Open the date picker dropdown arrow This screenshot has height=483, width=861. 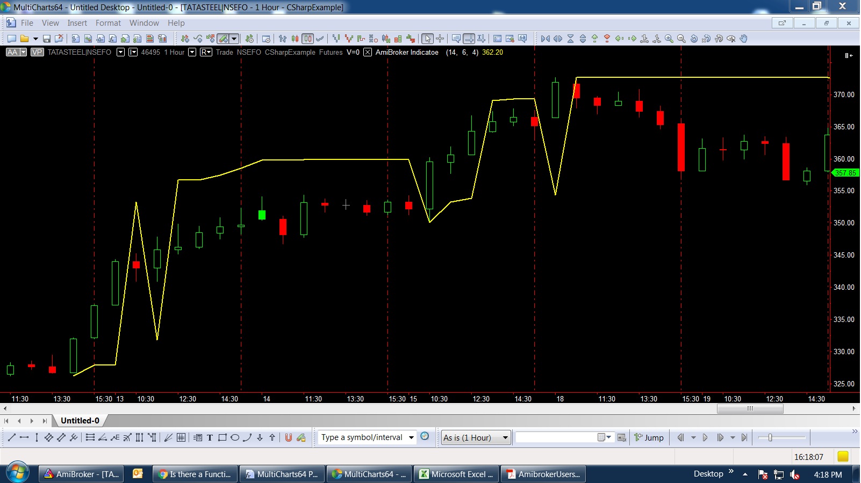click(608, 437)
